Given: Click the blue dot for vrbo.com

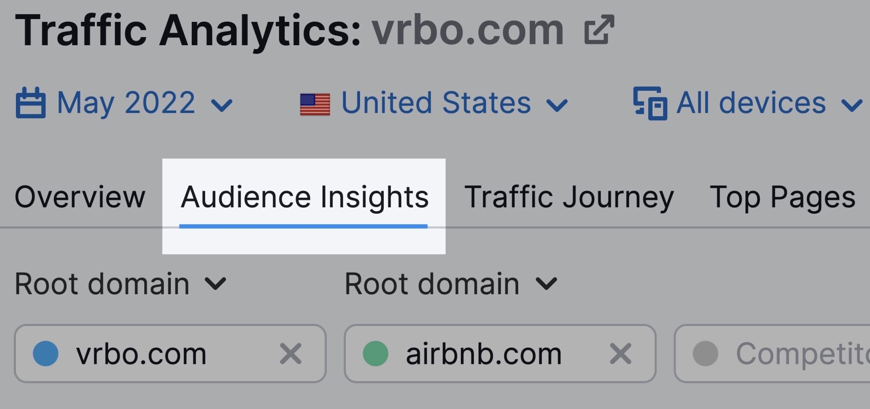Looking at the screenshot, I should pos(46,354).
